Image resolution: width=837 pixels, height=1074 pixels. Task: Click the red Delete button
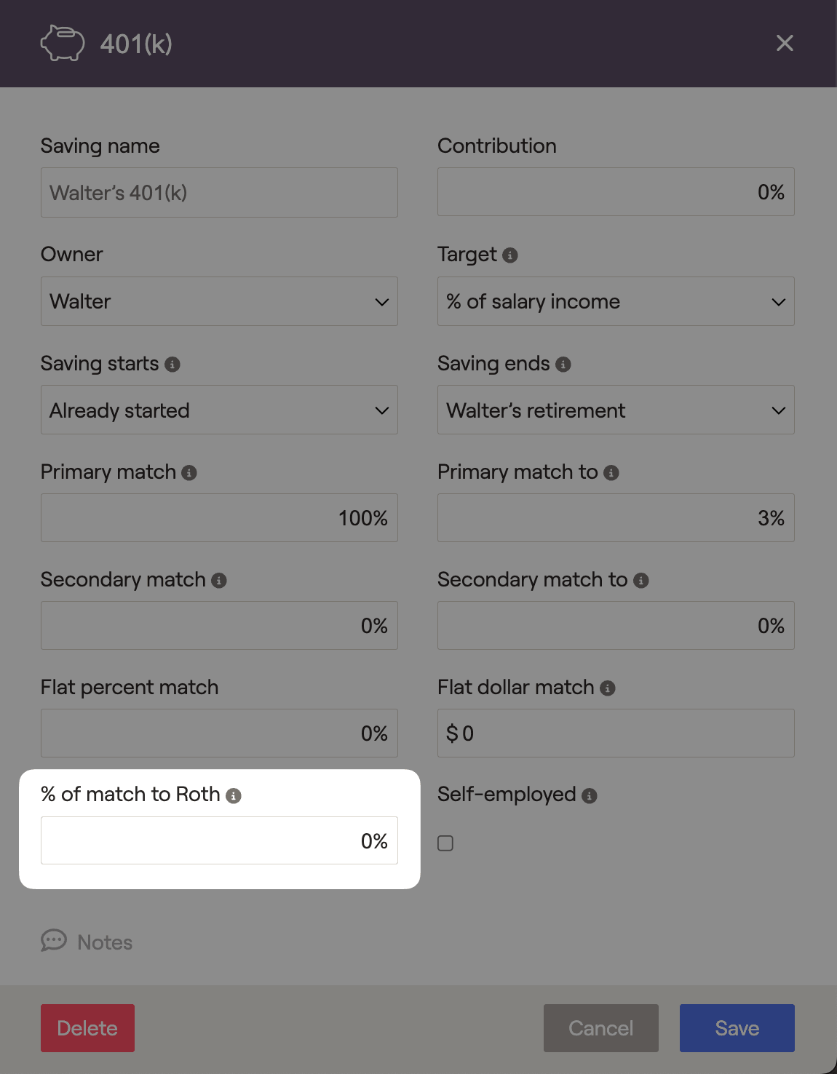coord(87,1028)
